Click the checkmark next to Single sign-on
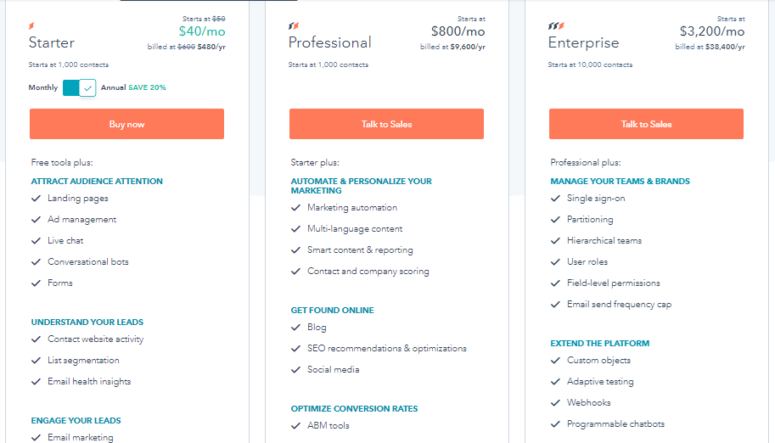Image resolution: width=775 pixels, height=443 pixels. tap(555, 199)
